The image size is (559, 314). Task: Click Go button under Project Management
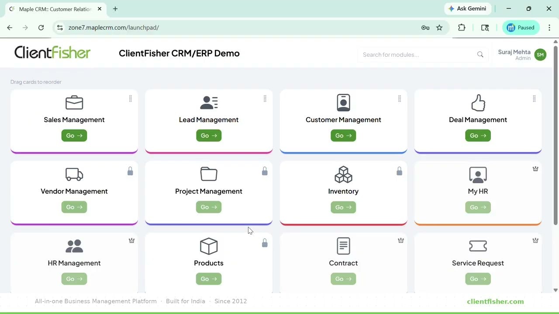pos(209,207)
